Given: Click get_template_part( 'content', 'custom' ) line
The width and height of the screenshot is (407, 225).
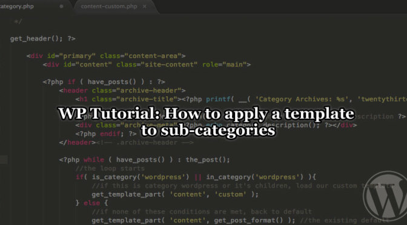Looking at the screenshot, I should [x=175, y=194].
